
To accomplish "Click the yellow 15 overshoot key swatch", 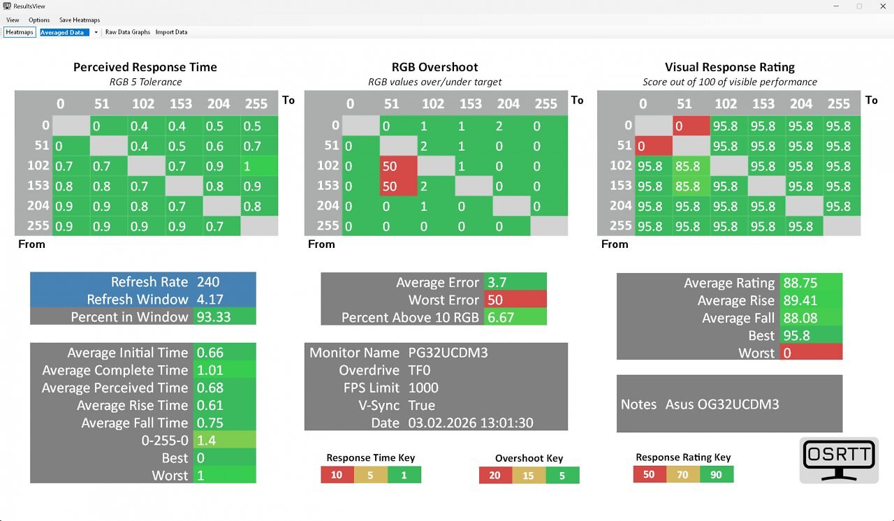I will point(529,476).
